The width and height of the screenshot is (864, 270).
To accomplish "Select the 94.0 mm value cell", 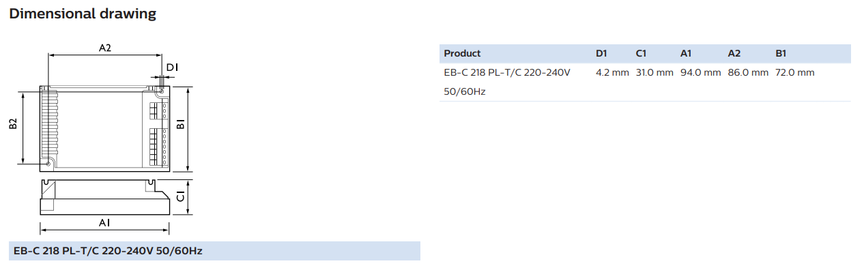I will pos(700,72).
